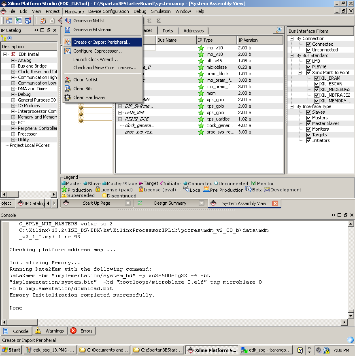Open the Simulation menu
This screenshot has height=356, width=355.
tap(161, 11)
